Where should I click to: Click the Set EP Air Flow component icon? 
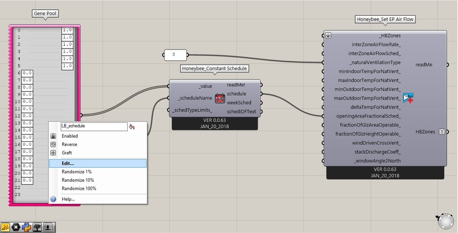pyautogui.click(x=408, y=98)
